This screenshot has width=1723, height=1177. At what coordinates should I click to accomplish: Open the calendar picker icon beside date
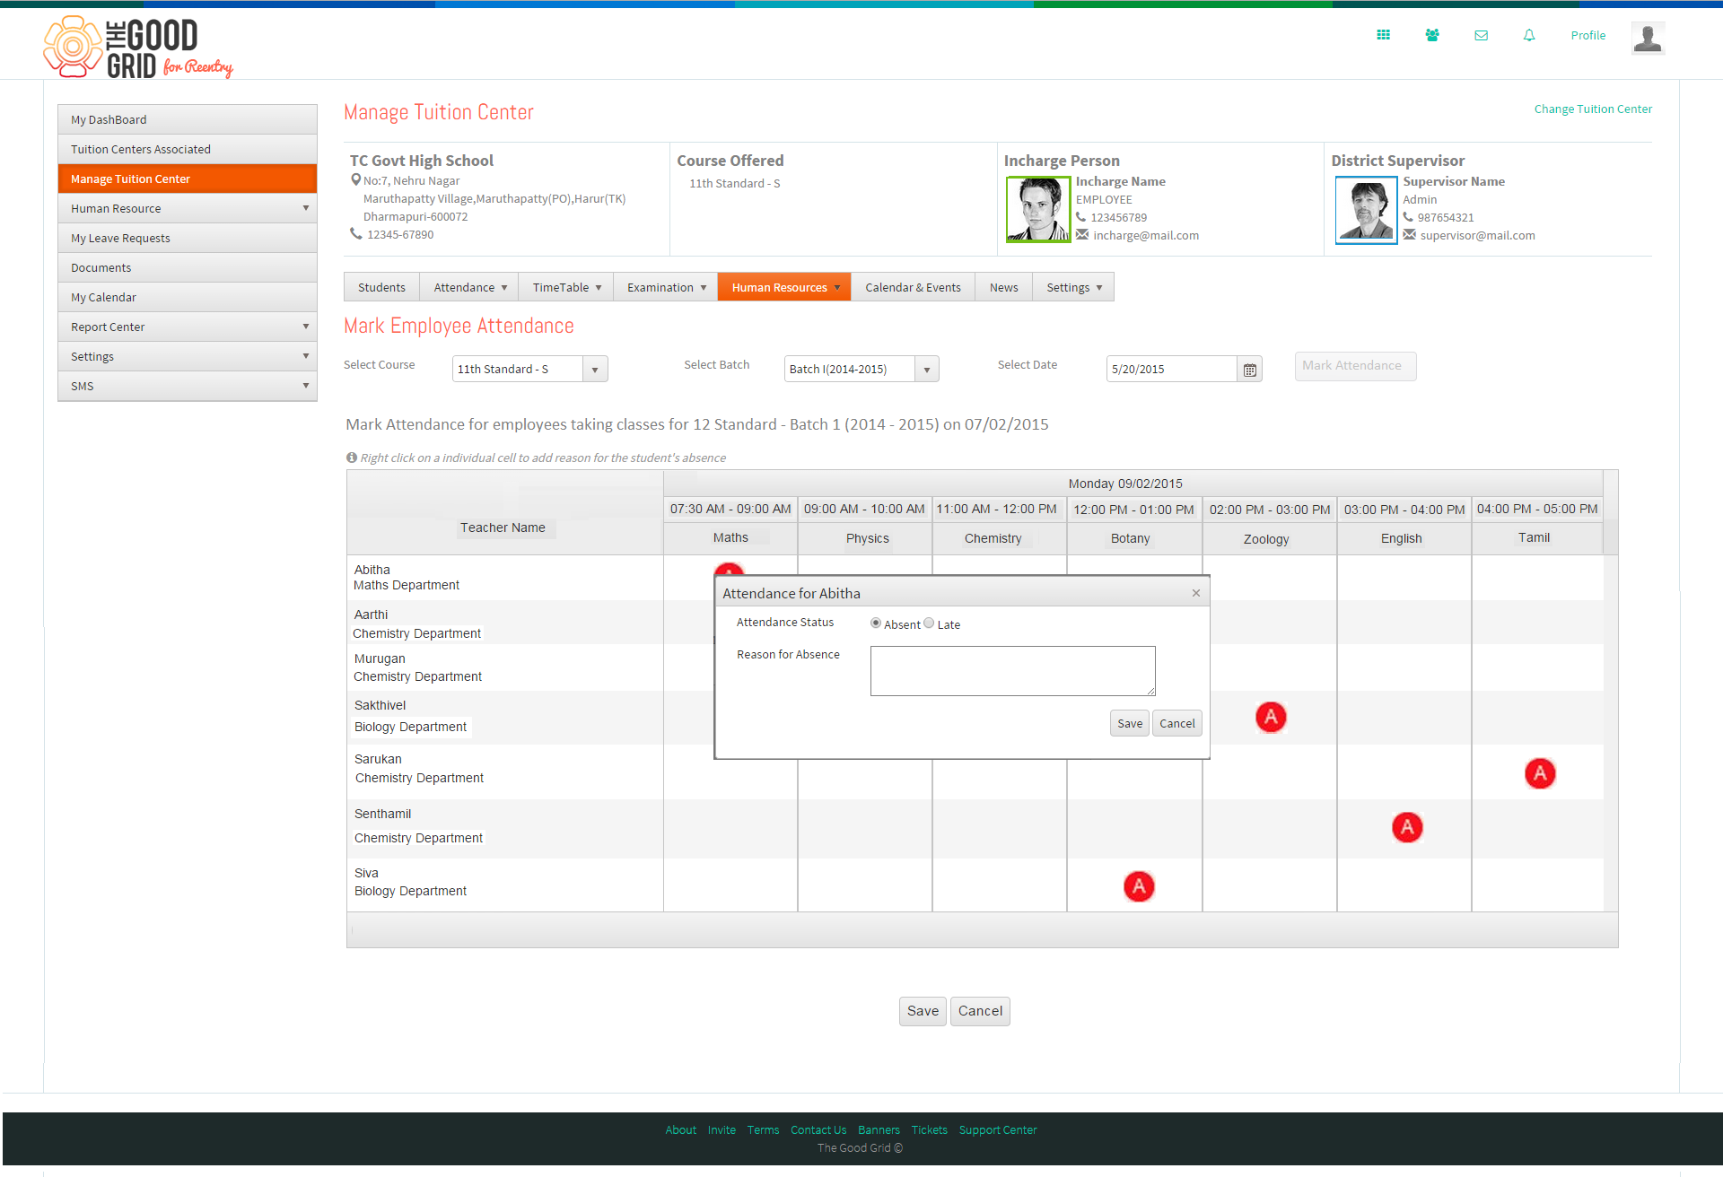(1249, 370)
